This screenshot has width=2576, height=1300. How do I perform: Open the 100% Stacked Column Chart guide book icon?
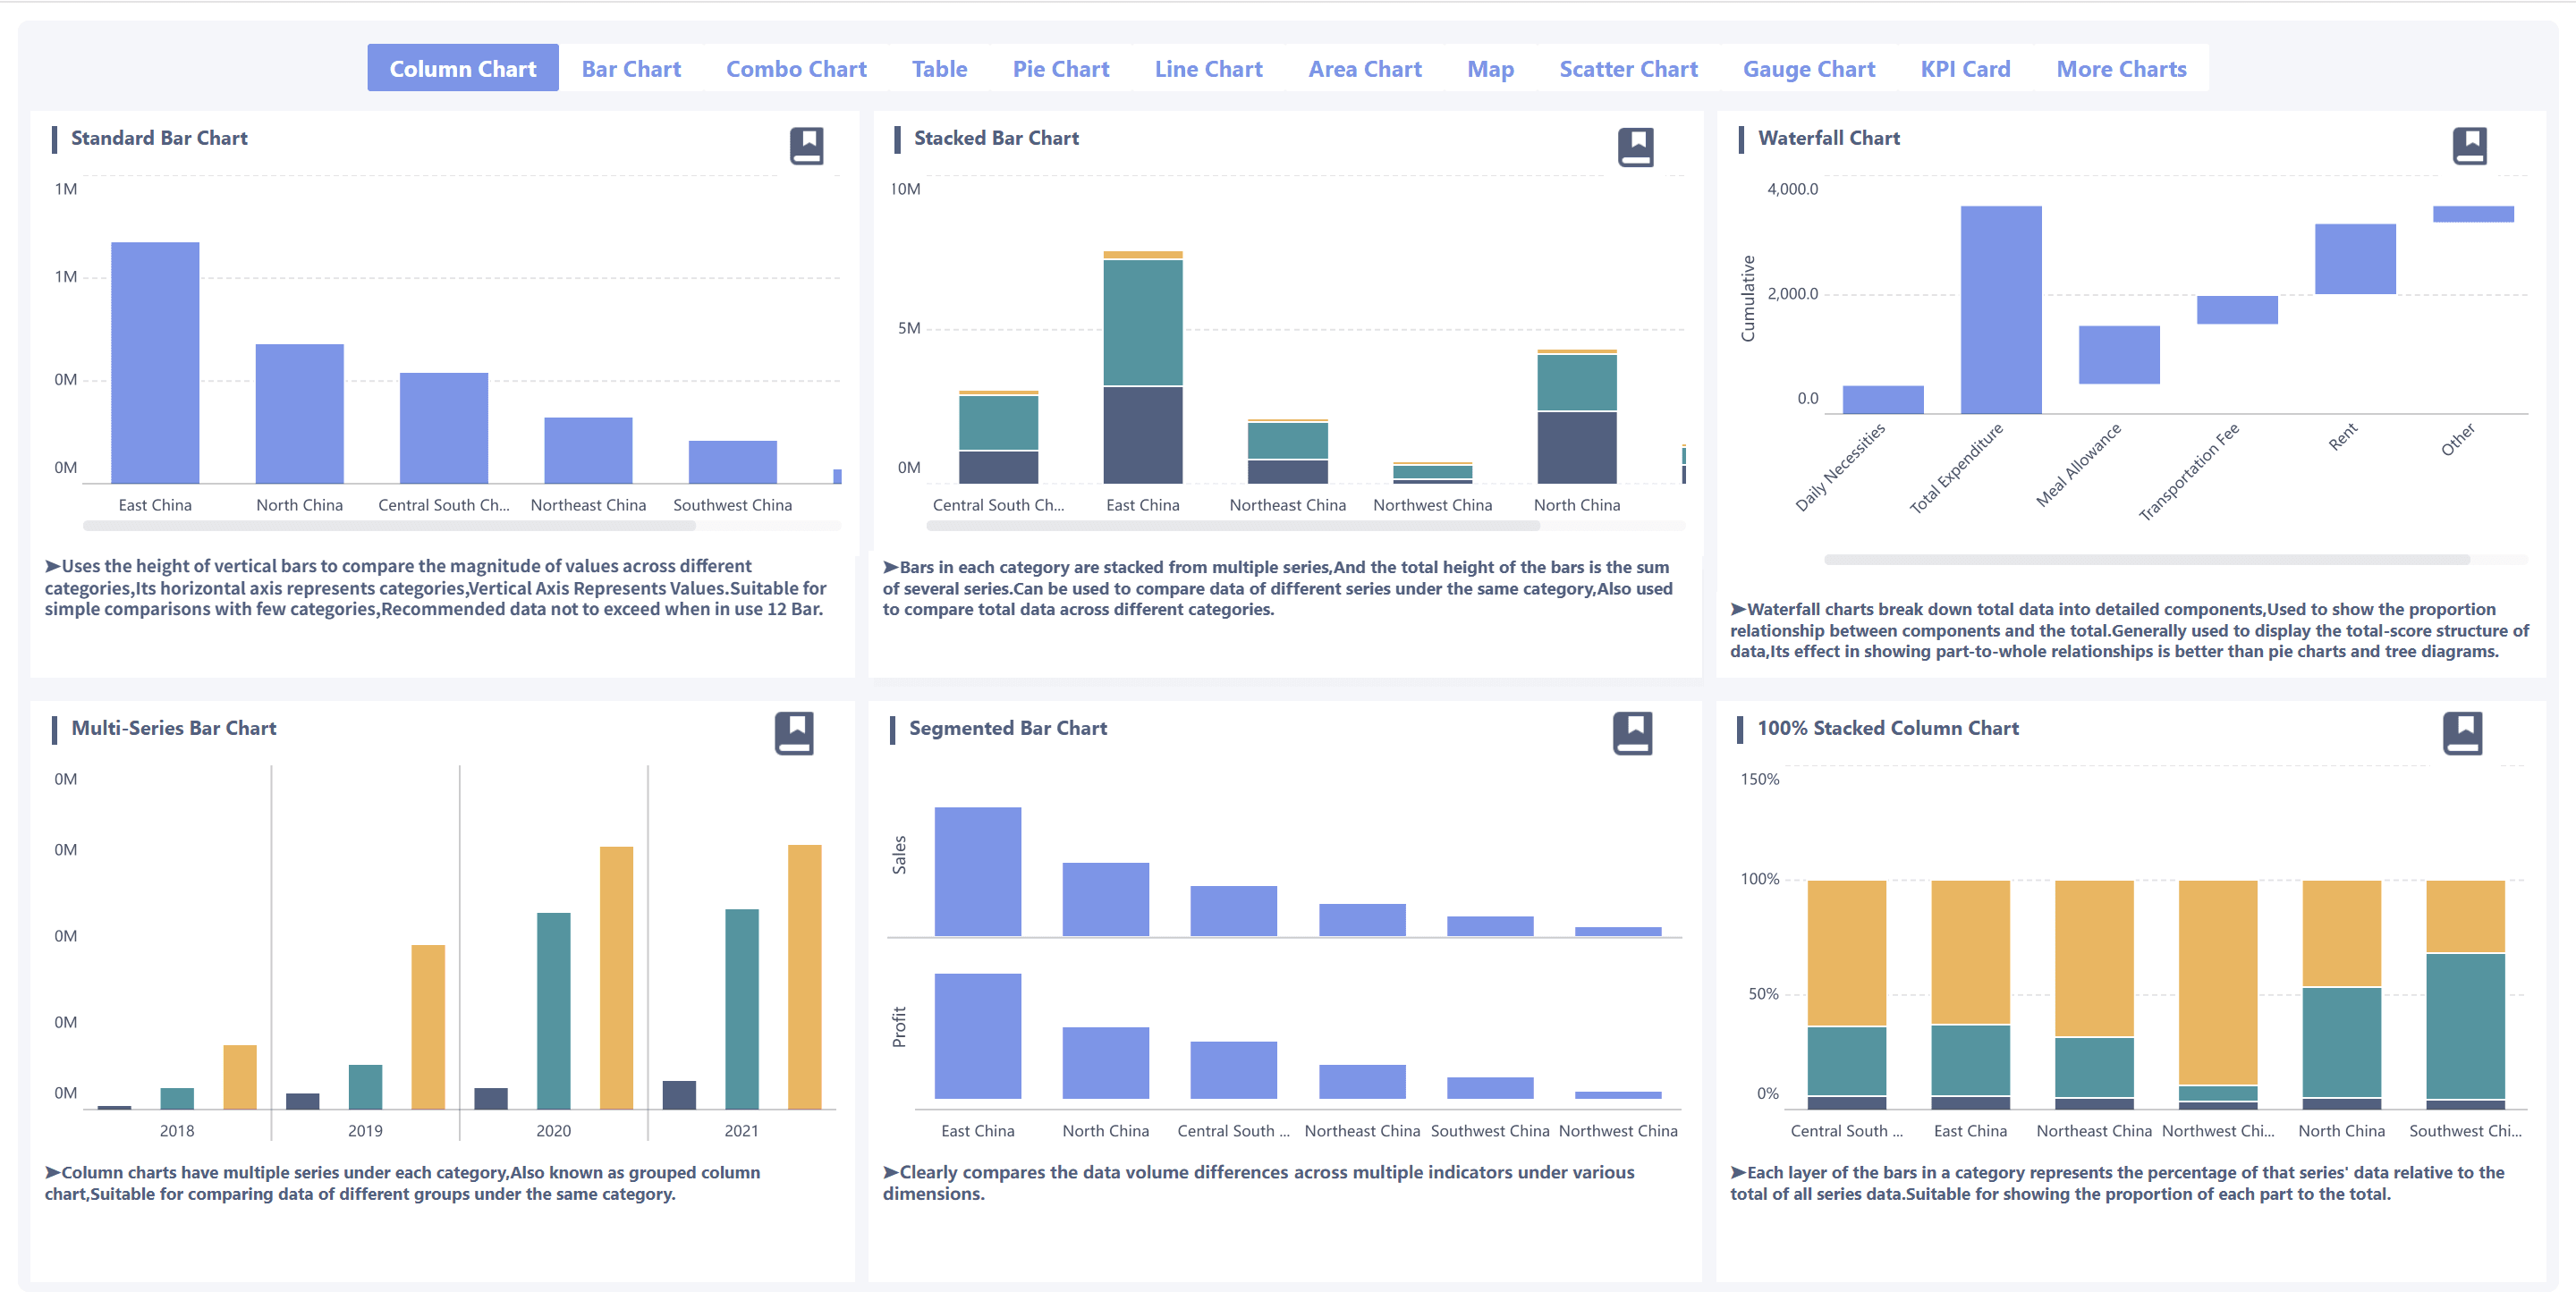coord(2462,733)
